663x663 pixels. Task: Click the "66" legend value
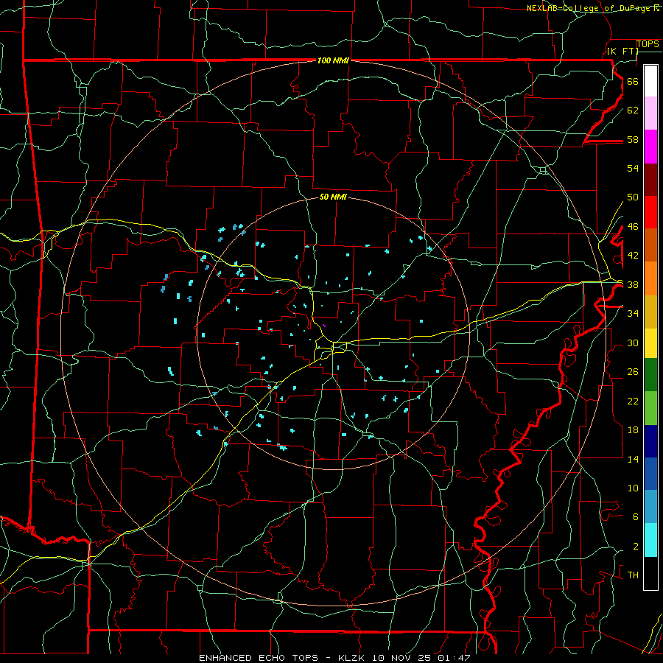coord(633,81)
